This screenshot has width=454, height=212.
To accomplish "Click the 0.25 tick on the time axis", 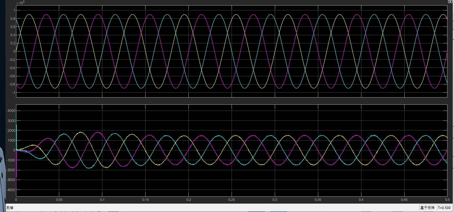I will [232, 199].
